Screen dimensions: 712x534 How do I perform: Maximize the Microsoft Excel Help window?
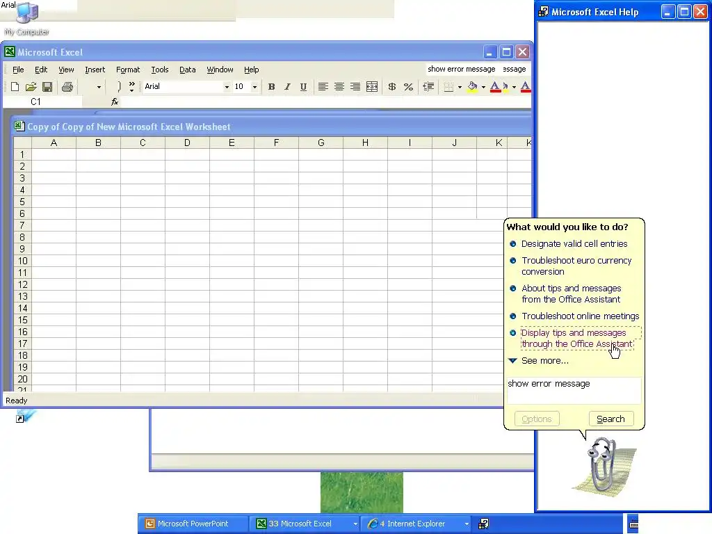pos(684,12)
